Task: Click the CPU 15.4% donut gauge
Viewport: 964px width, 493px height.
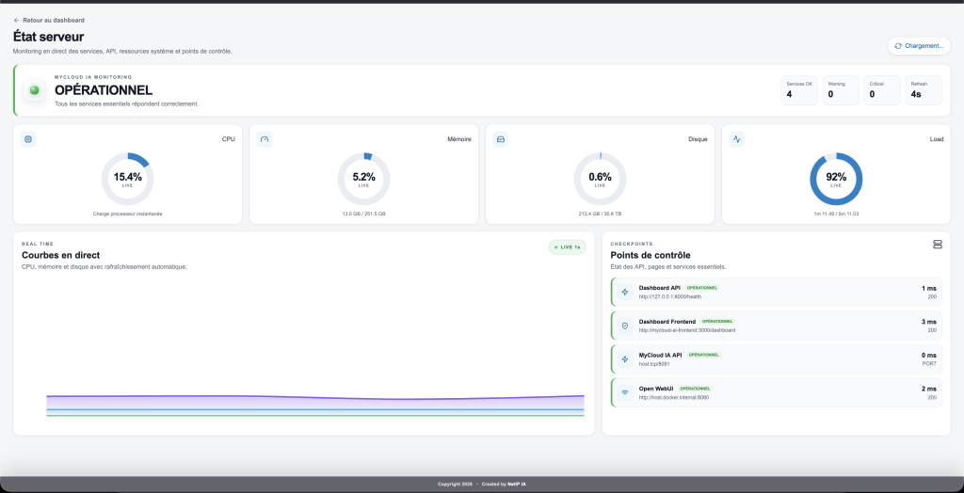Action: (x=127, y=179)
